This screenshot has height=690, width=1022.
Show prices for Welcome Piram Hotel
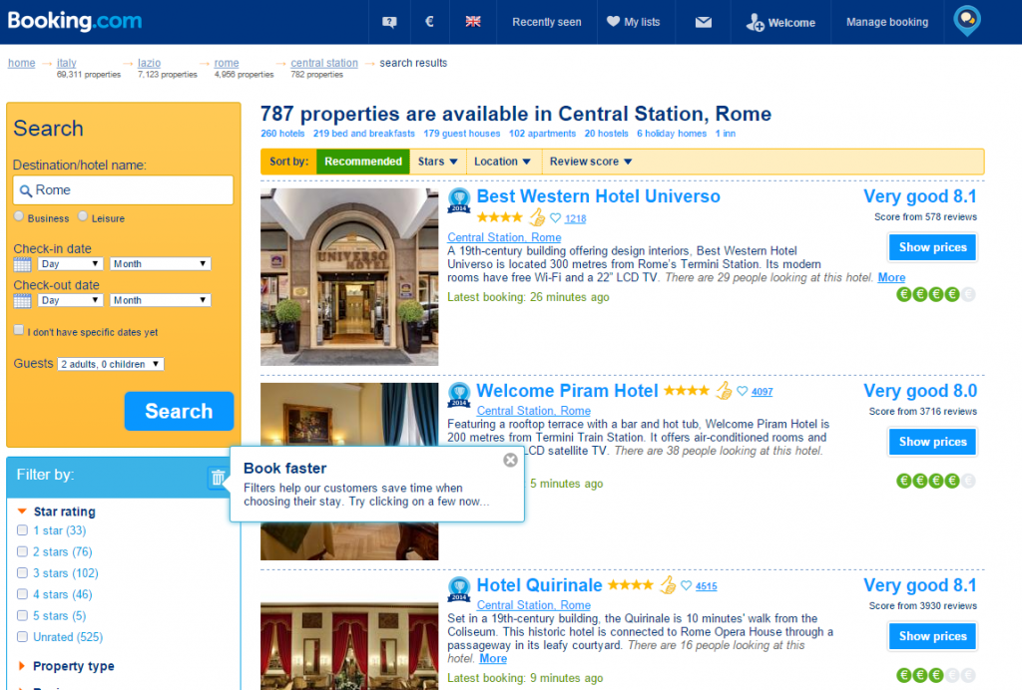[933, 442]
